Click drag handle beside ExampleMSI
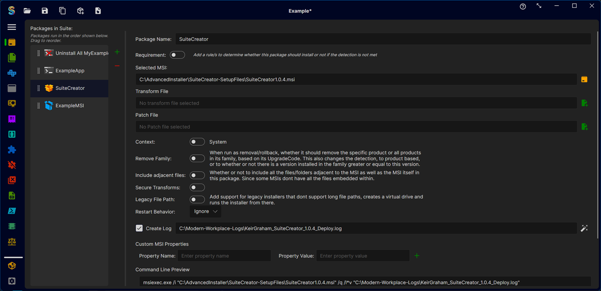 39,106
